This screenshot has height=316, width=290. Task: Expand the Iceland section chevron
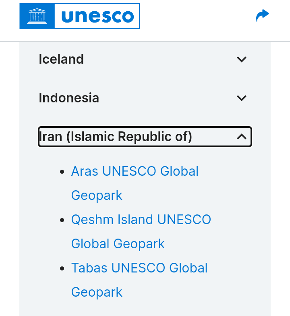pyautogui.click(x=241, y=59)
